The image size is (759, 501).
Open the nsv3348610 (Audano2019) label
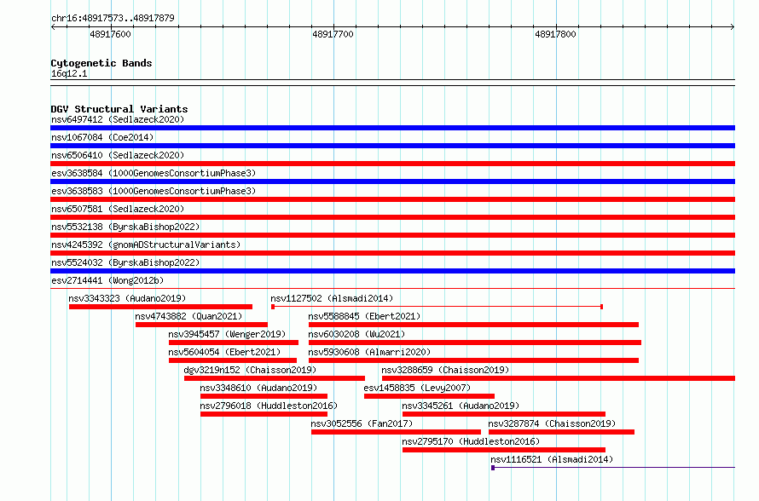coord(258,388)
